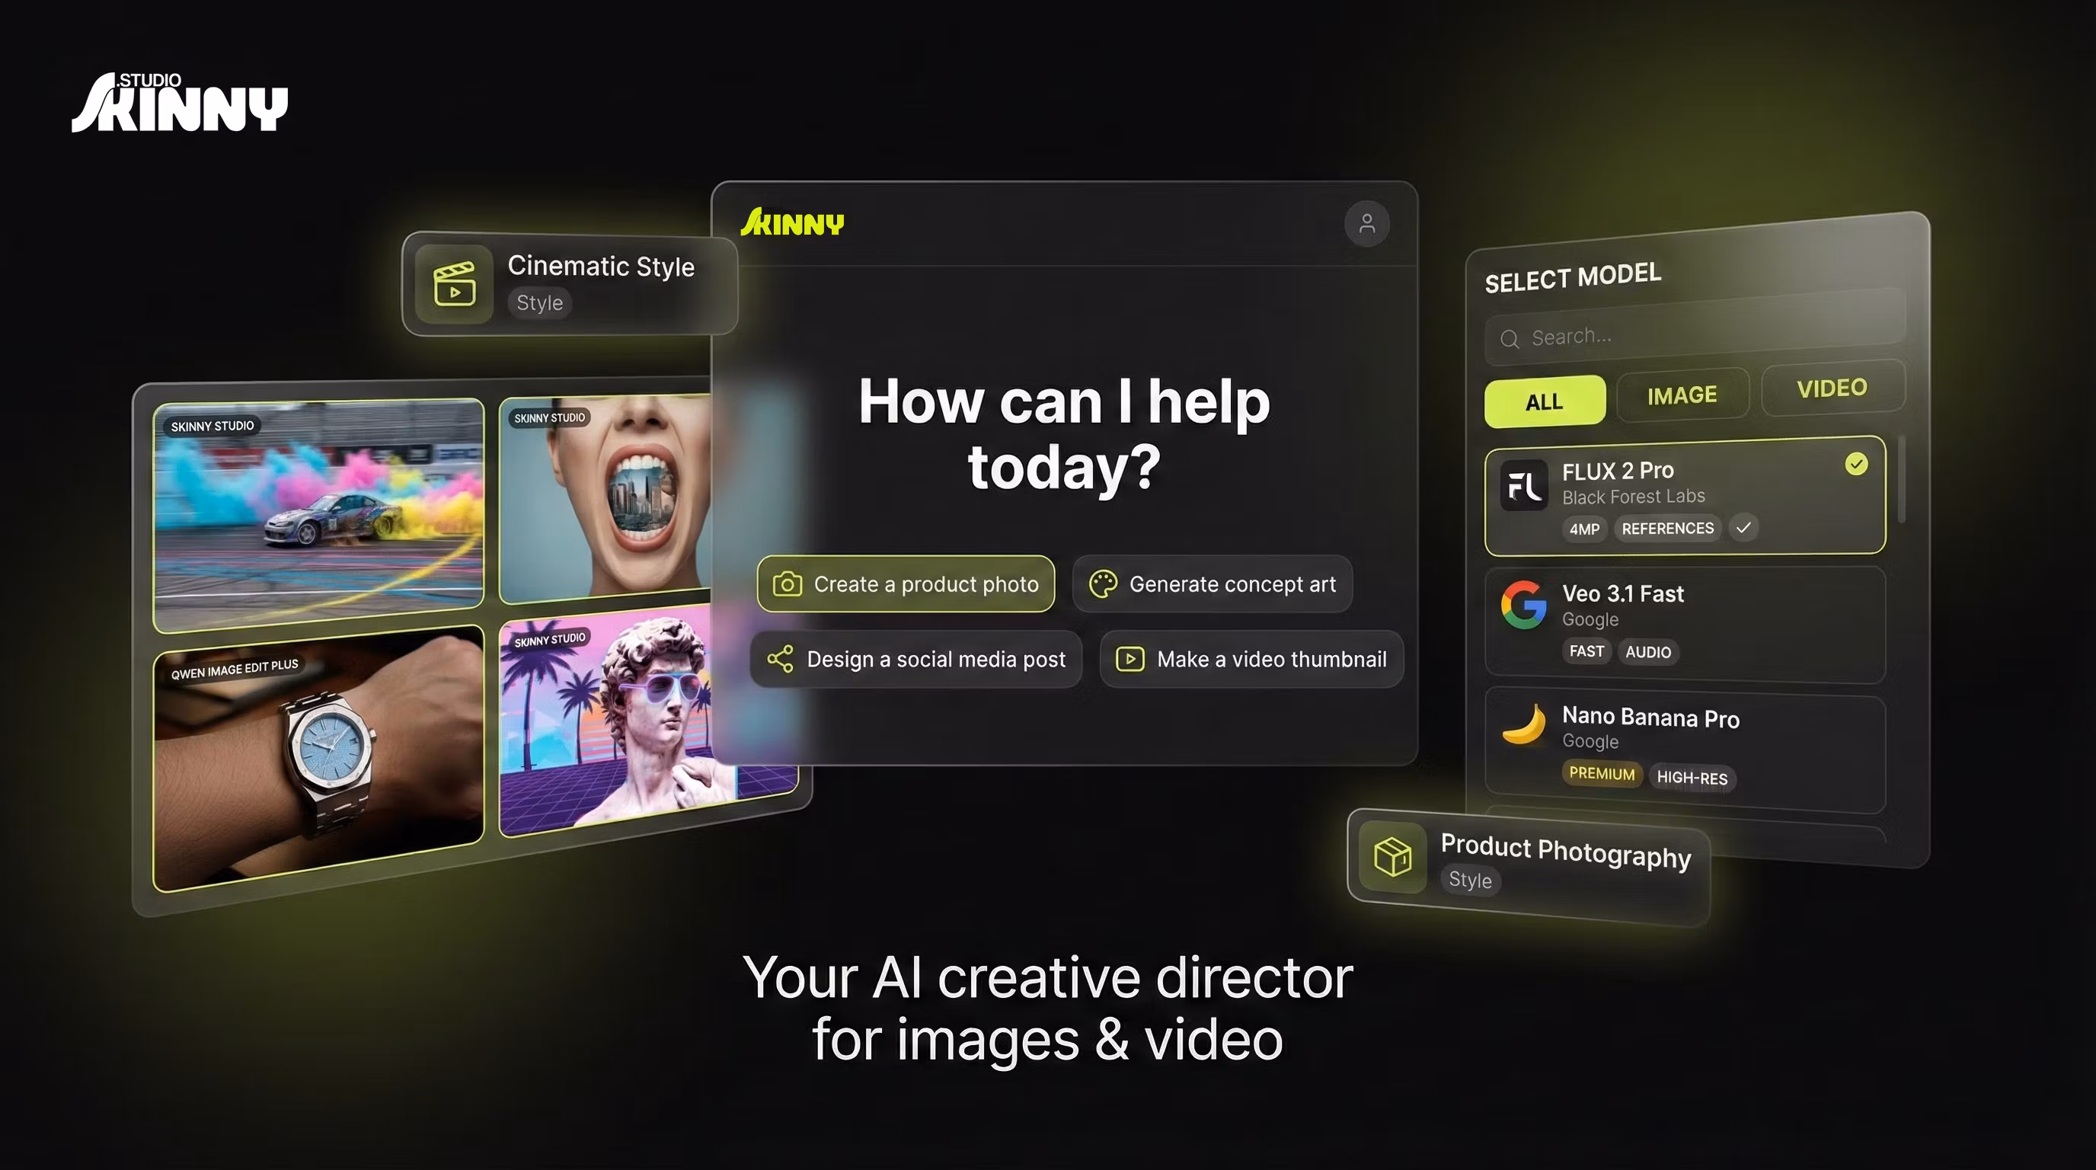Click Create a product photo button

click(906, 584)
